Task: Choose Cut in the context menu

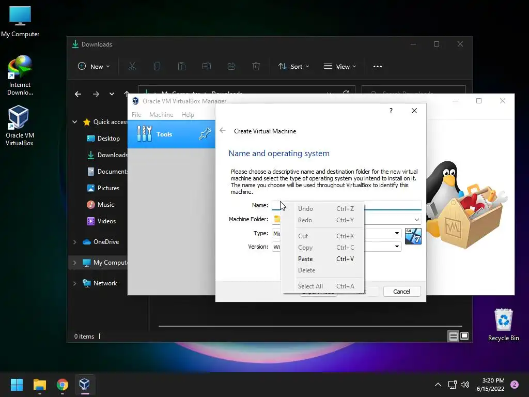Action: point(323,236)
